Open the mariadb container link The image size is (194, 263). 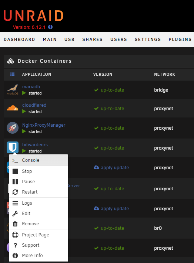pos(31,87)
